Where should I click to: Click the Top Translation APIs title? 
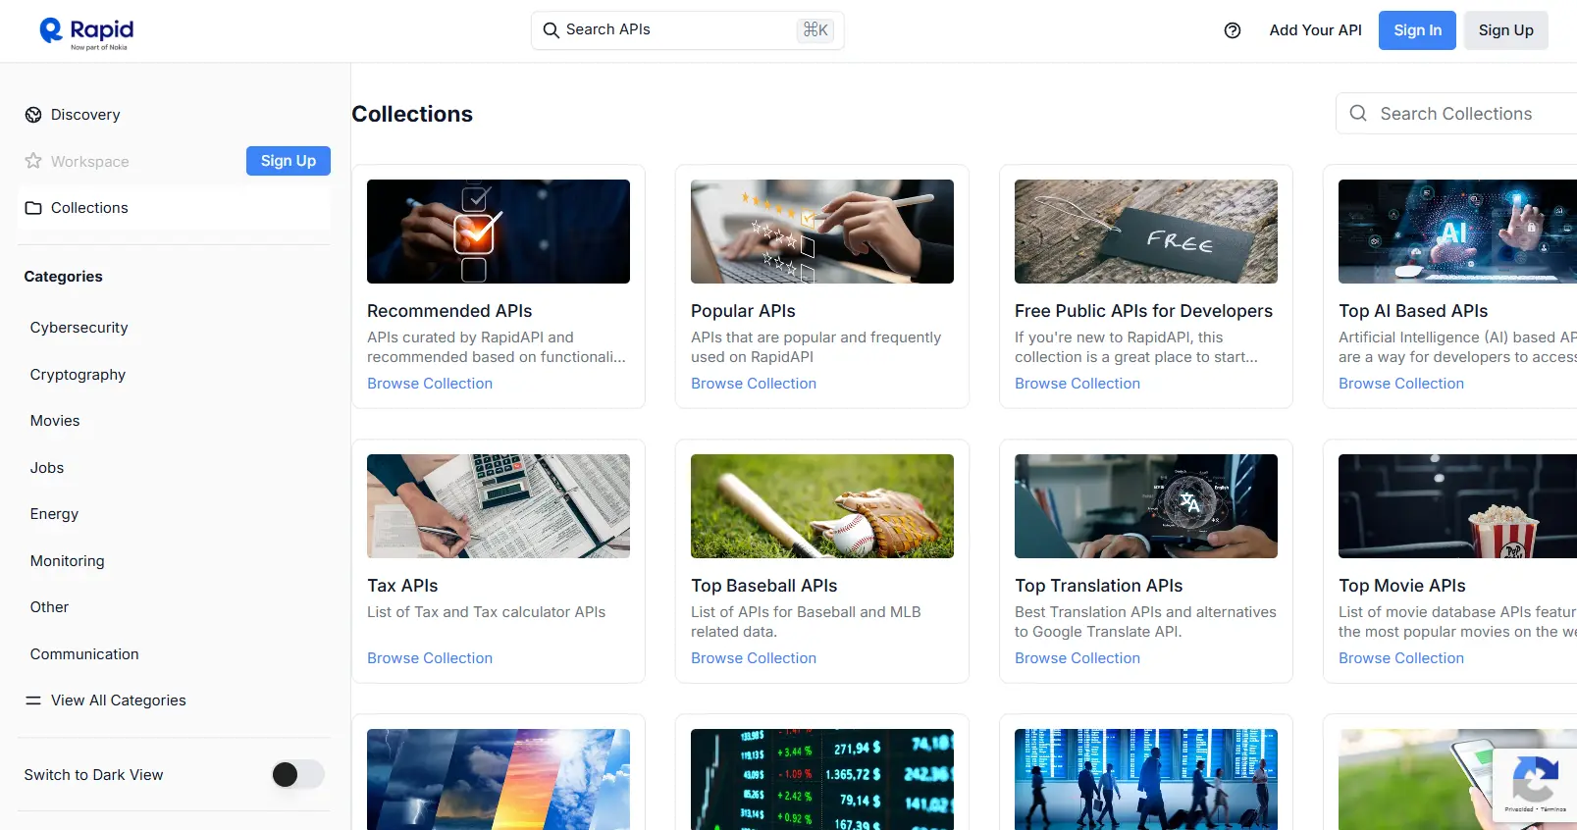pos(1098,586)
